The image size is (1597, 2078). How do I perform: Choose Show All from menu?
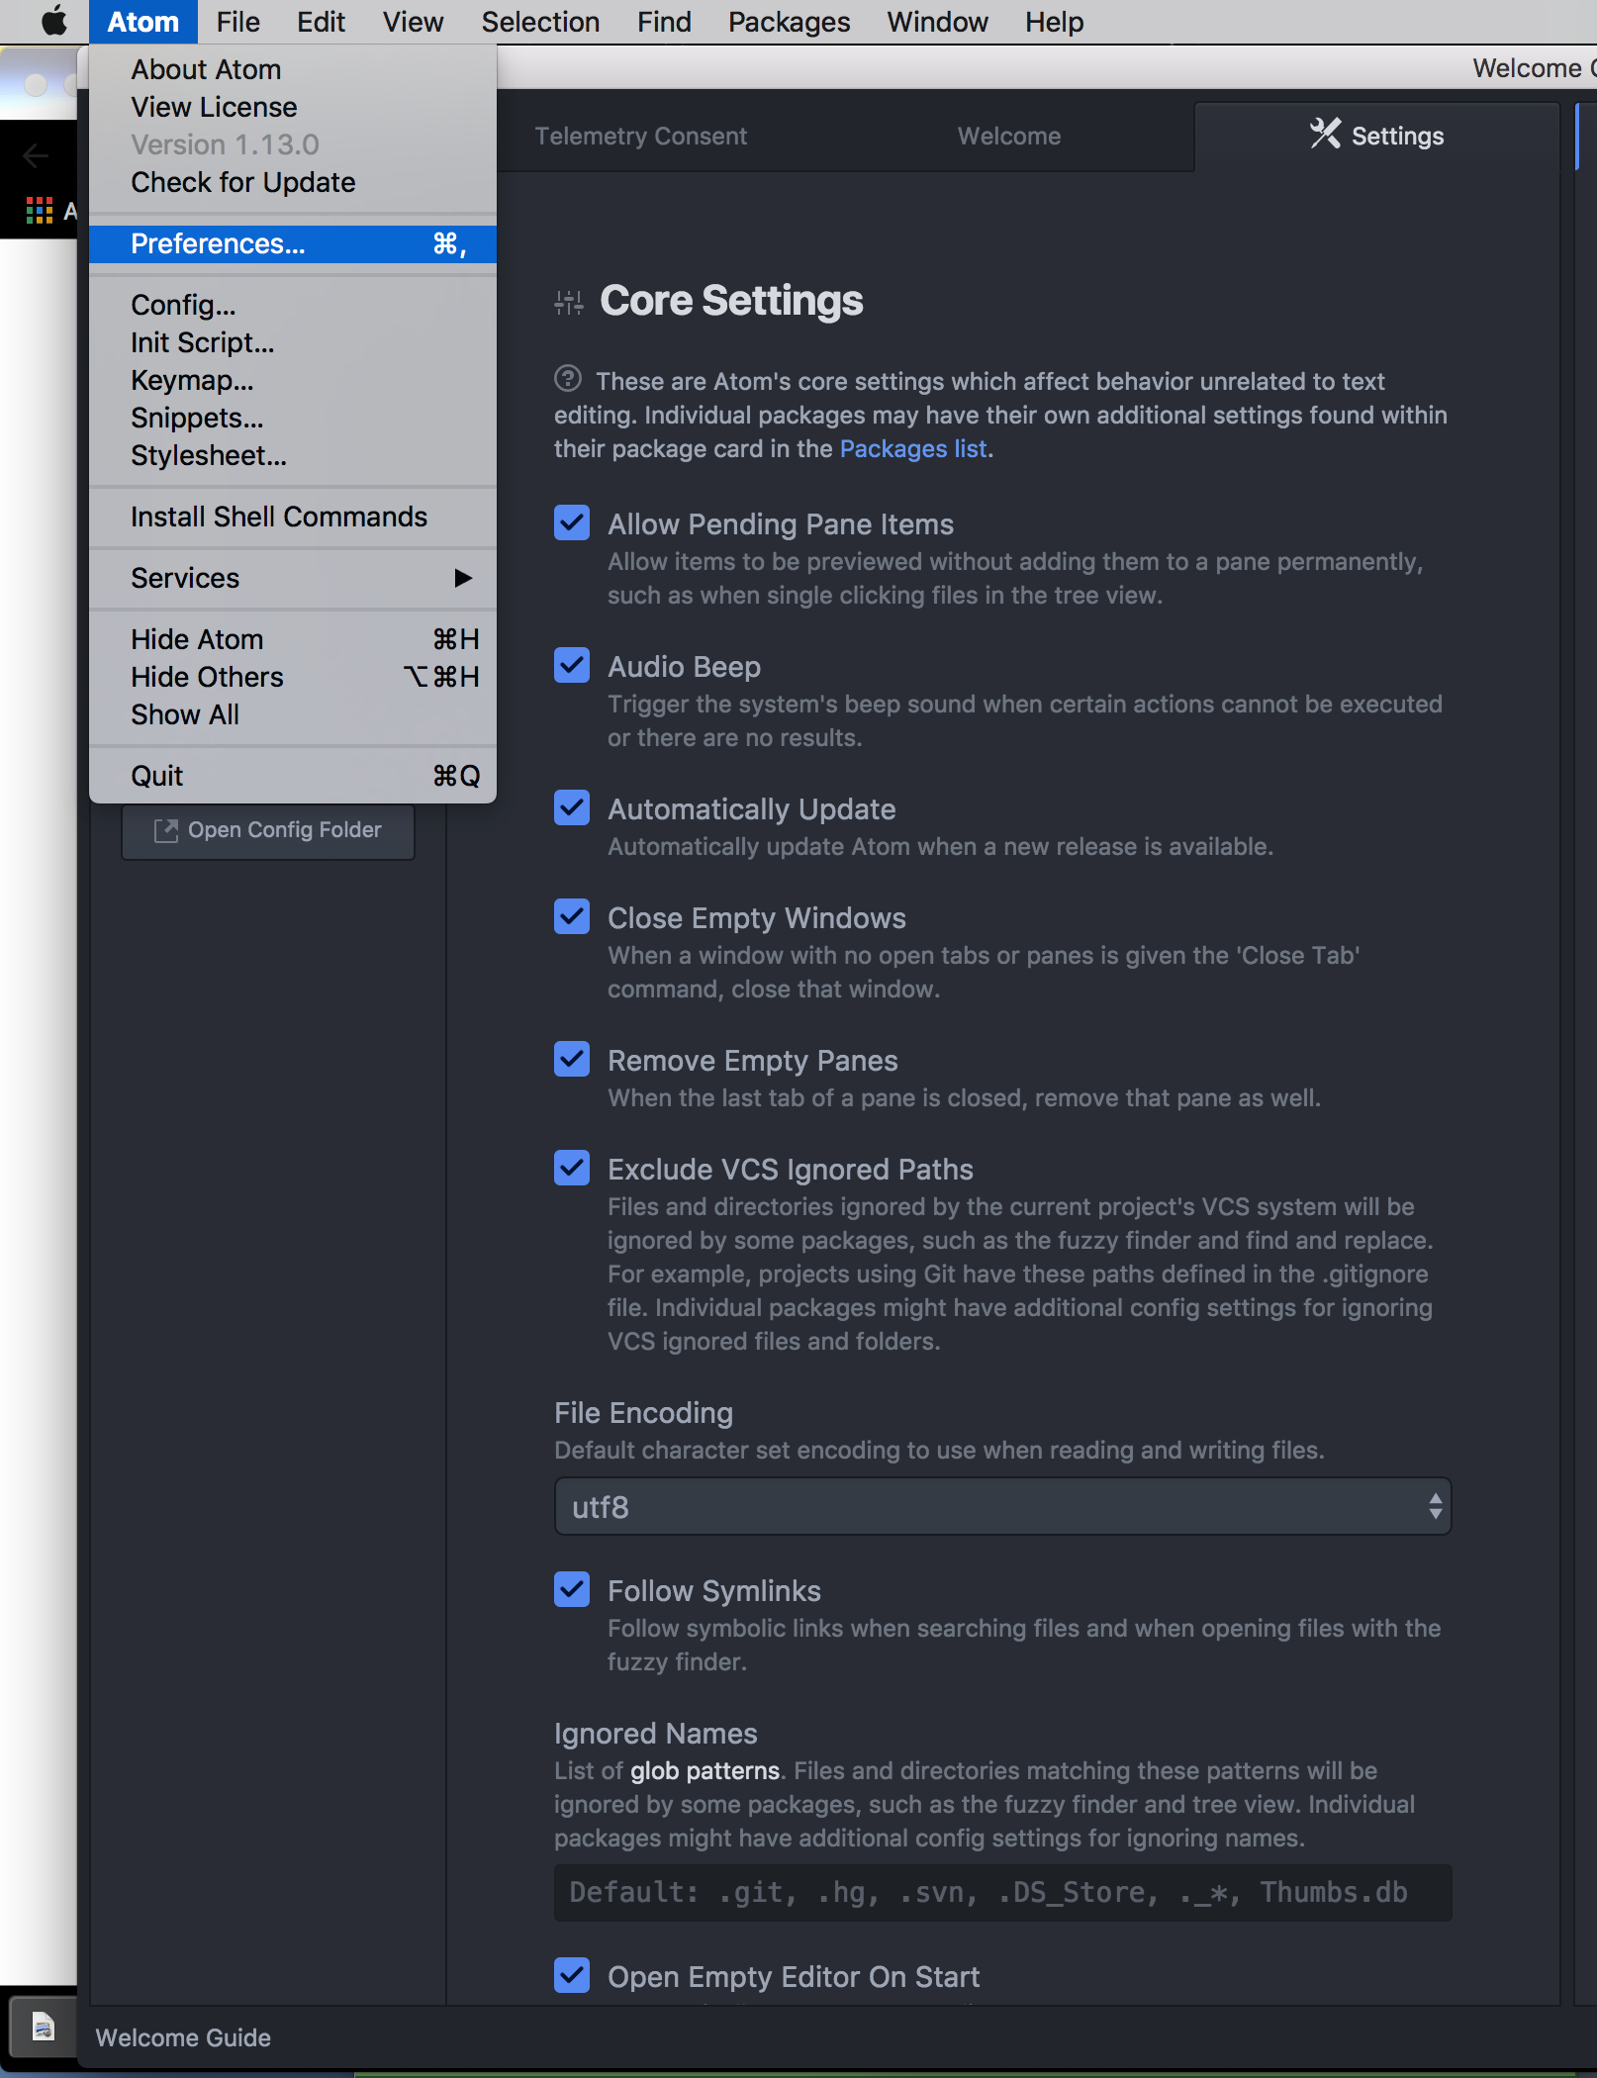click(x=293, y=714)
